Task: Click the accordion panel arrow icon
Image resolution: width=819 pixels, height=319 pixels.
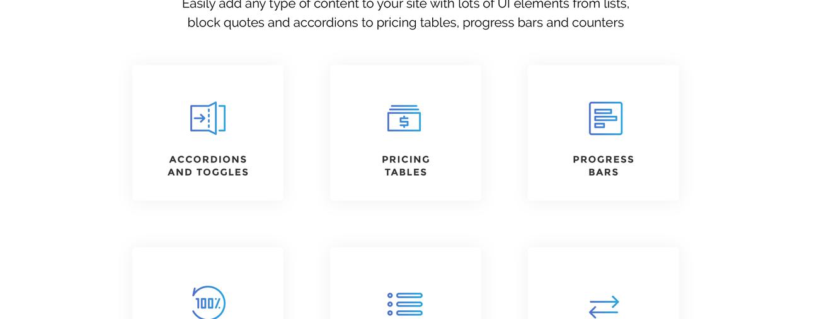Action: click(x=208, y=118)
